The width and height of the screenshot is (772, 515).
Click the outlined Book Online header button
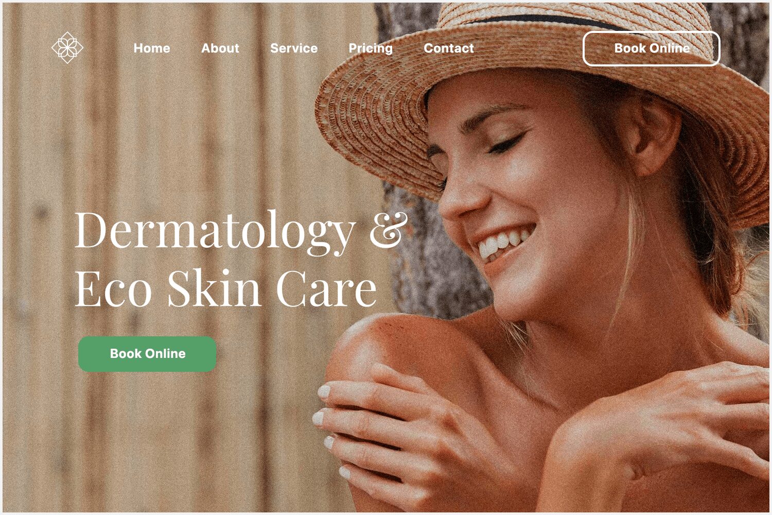tap(651, 48)
